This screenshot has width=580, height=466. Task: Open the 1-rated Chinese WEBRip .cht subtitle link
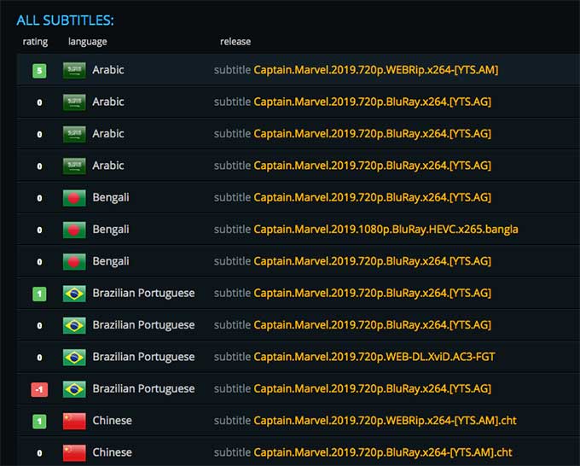point(385,421)
